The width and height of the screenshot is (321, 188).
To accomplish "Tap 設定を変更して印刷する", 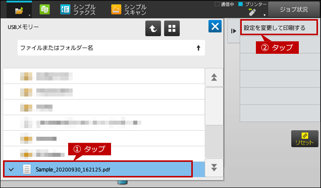I will [279, 28].
